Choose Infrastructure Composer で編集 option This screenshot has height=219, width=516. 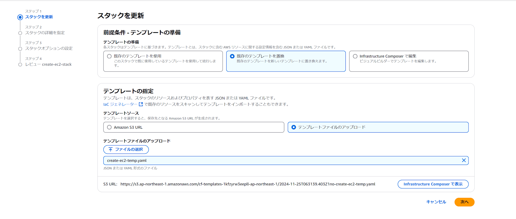point(355,56)
